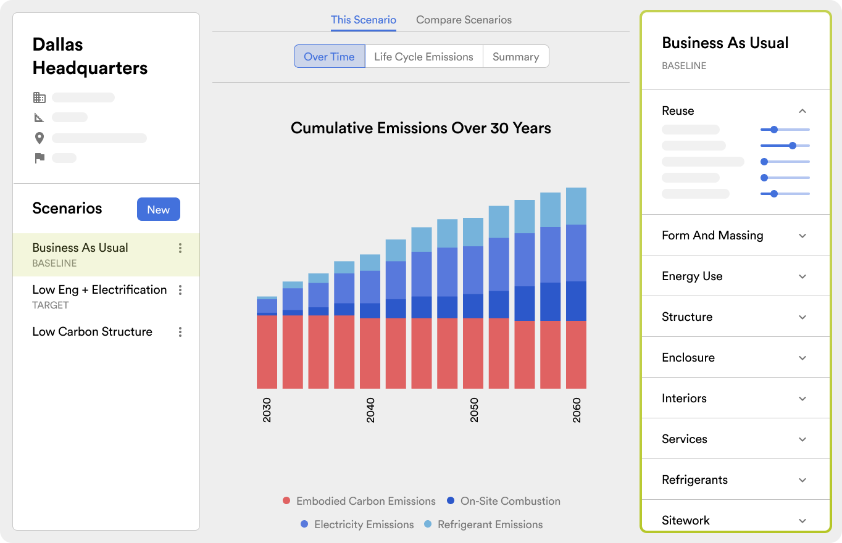Click the area ruler icon in project info
Viewport: 842px width, 543px height.
[x=40, y=117]
